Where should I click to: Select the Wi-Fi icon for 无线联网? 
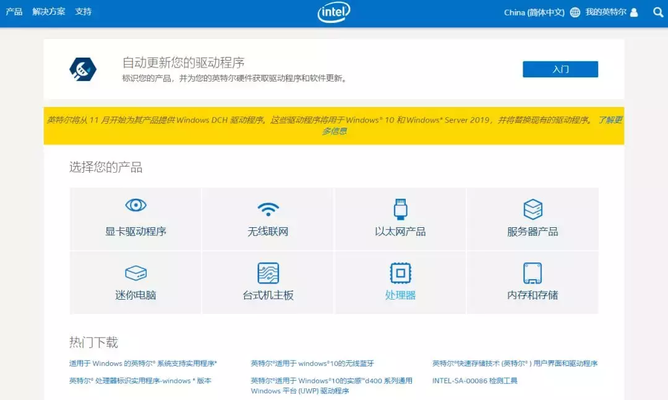click(268, 209)
